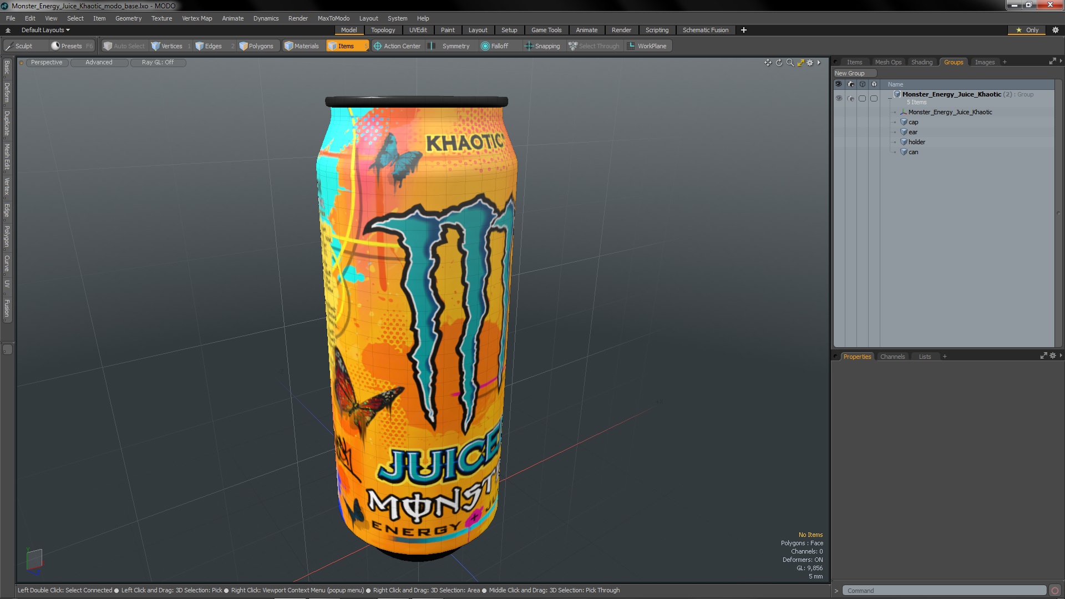Toggle render camera flag for the group
This screenshot has width=1065, height=599.
[x=851, y=98]
